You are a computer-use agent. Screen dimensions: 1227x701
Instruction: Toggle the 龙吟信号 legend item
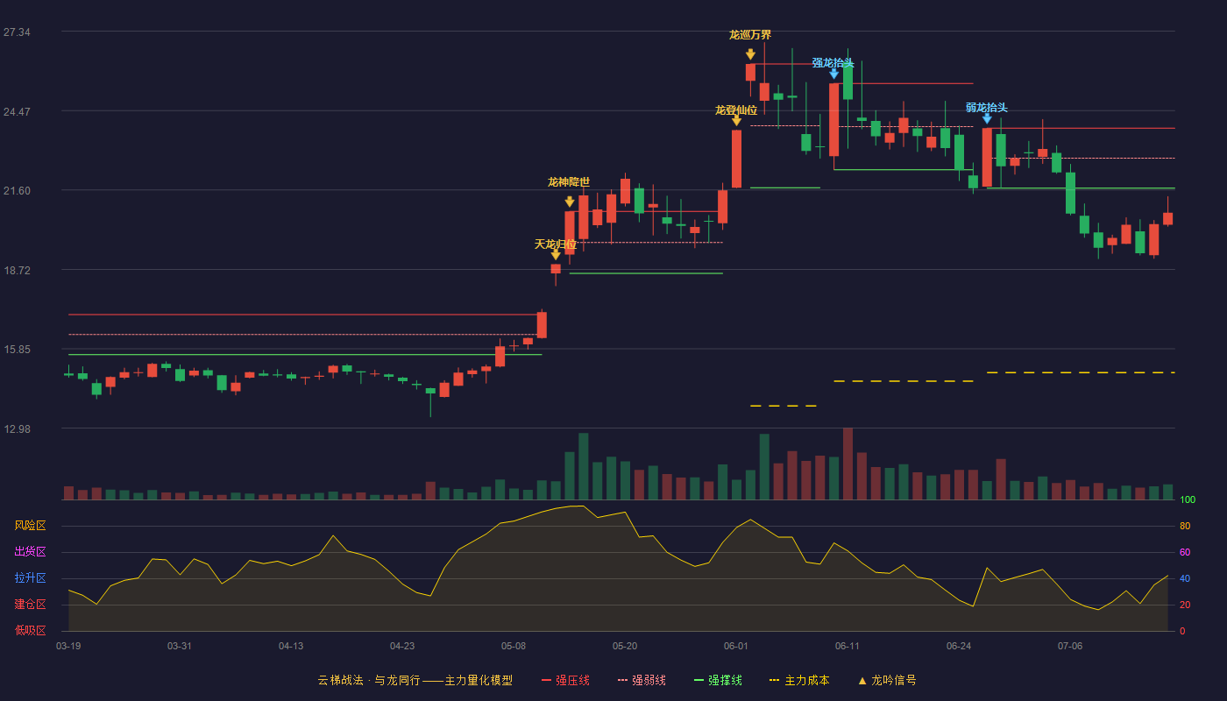click(886, 680)
